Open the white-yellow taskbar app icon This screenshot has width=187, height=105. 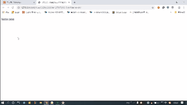point(52,103)
